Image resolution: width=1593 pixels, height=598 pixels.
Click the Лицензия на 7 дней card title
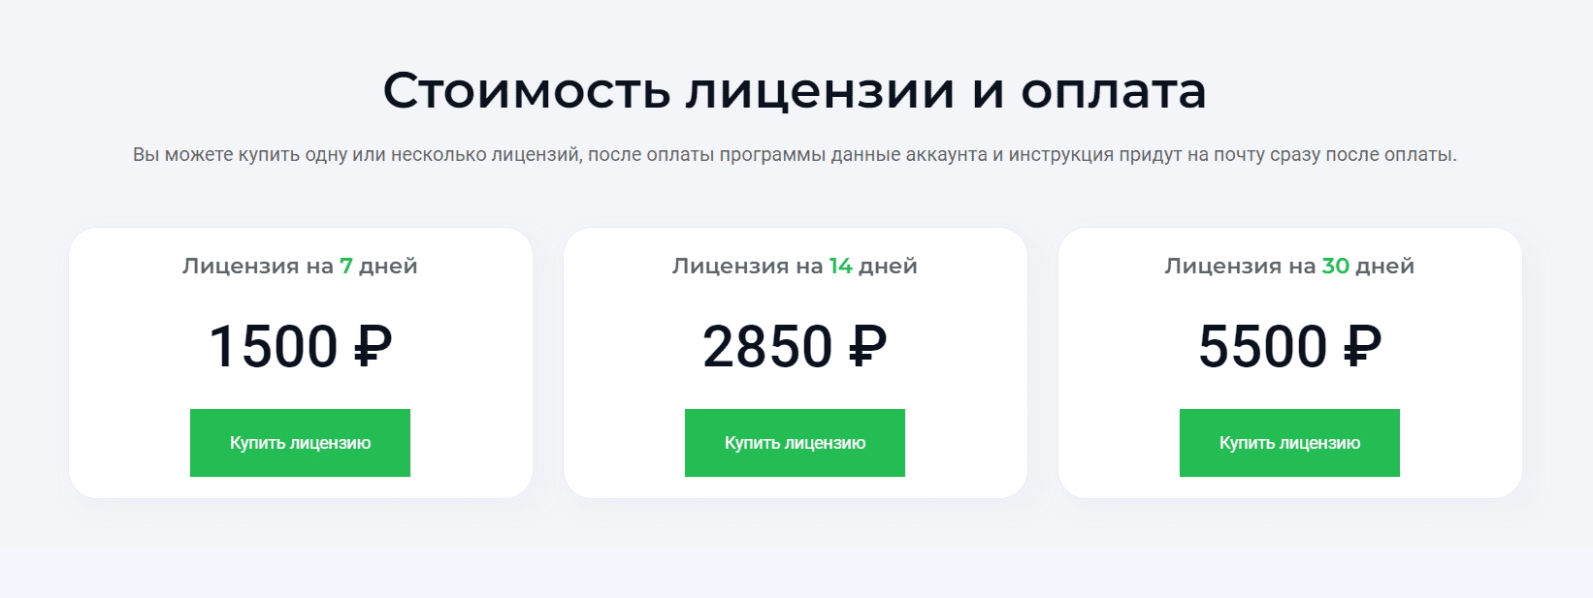click(298, 266)
